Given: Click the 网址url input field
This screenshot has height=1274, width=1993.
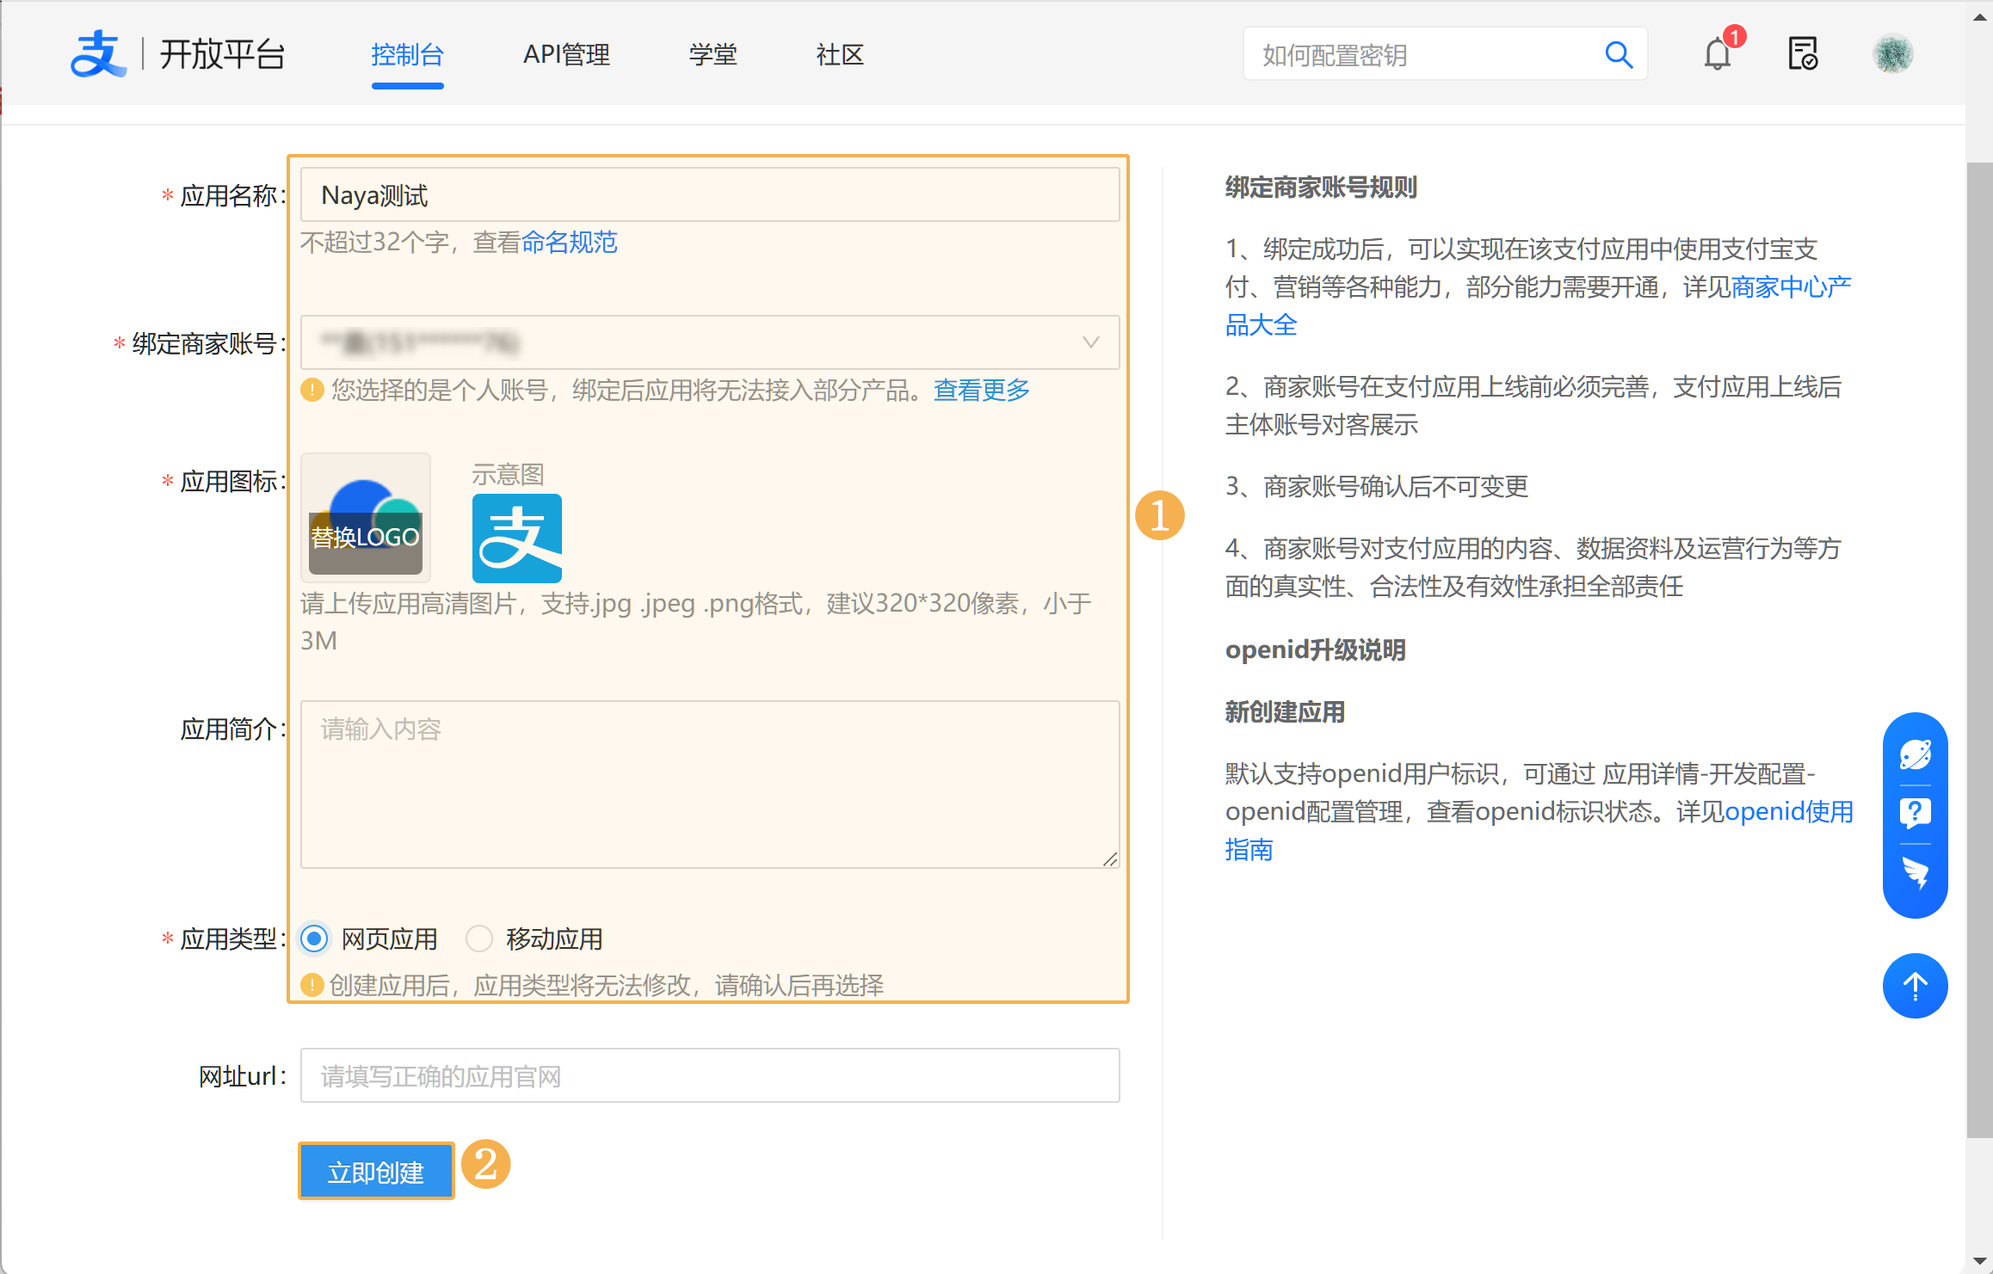Looking at the screenshot, I should click(709, 1075).
